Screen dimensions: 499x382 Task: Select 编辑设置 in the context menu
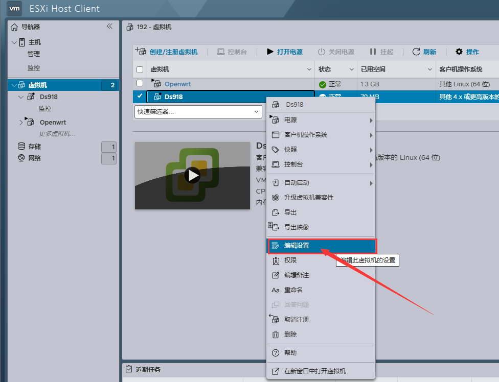tap(321, 246)
